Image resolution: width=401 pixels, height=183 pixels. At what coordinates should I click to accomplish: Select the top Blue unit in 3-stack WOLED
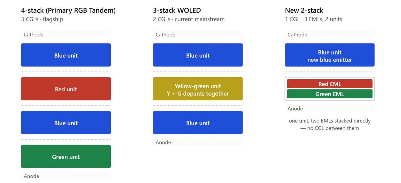pos(198,55)
